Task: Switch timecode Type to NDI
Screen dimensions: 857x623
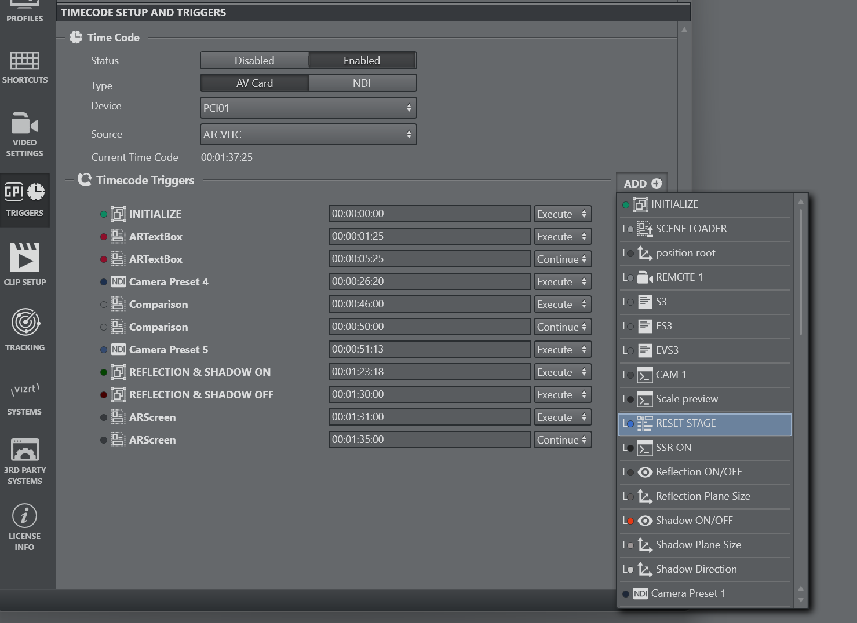Action: point(362,83)
